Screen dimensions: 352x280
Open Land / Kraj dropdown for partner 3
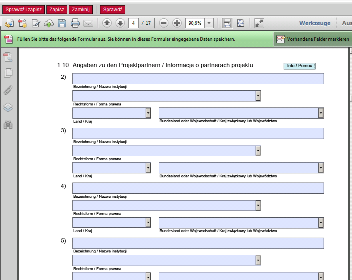point(148,168)
